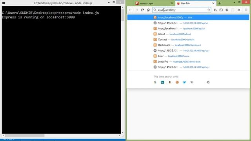This screenshot has height=141, width=251.
Task: Click cmd horizontal scrollbar thumb
Action: point(25,136)
